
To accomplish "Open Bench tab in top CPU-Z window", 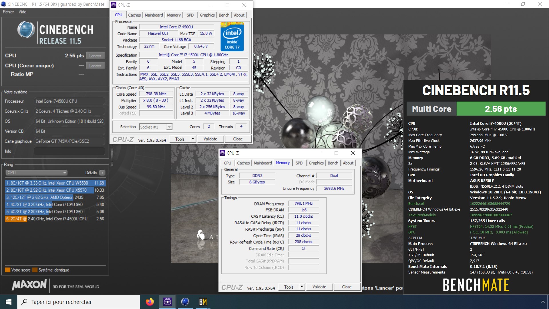I will pyautogui.click(x=224, y=15).
